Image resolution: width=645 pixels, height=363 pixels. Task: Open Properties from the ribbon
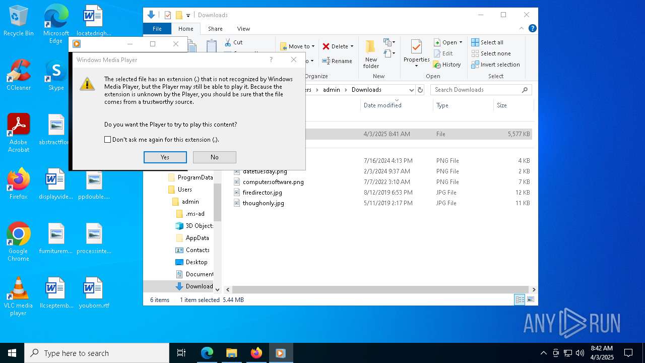pyautogui.click(x=416, y=50)
